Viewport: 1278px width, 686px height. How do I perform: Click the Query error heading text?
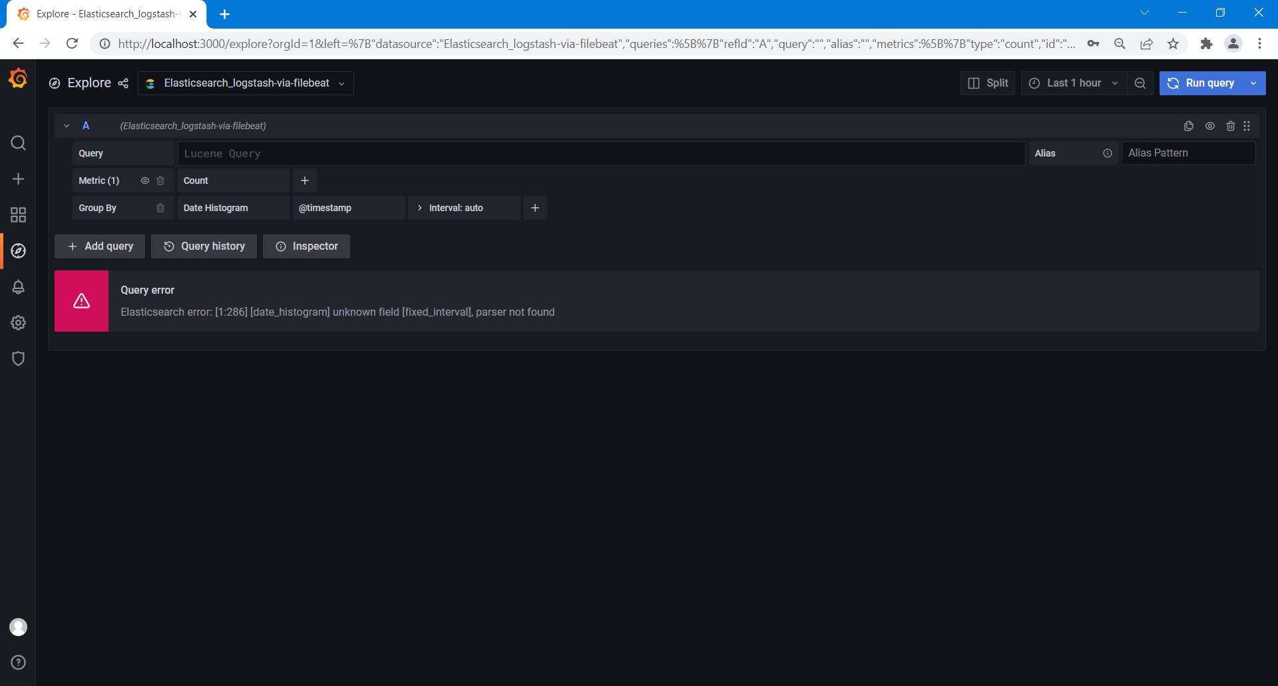147,290
